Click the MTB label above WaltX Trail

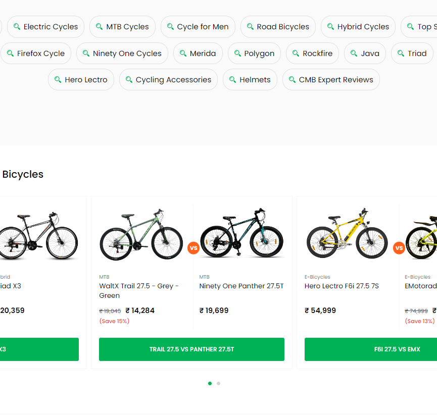coord(104,277)
